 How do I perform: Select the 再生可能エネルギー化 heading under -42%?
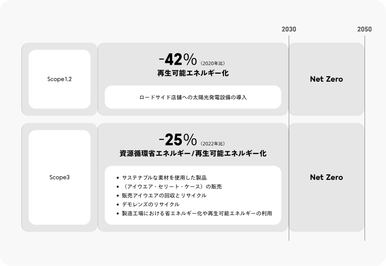193,73
